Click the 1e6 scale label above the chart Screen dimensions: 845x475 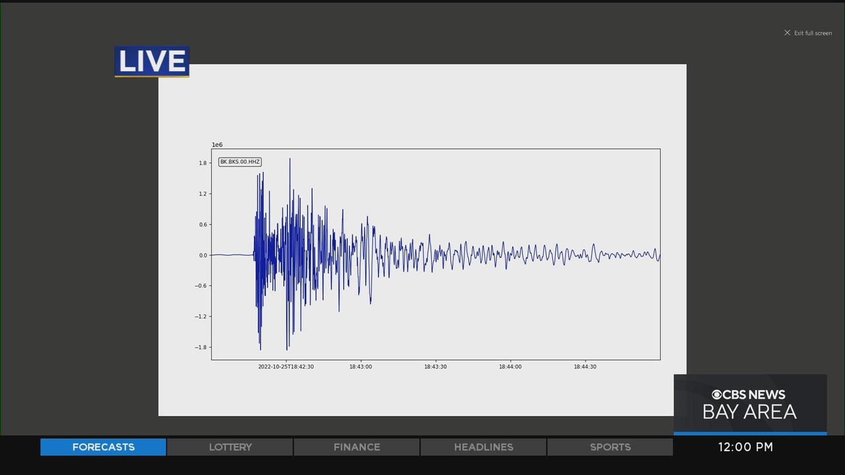217,144
